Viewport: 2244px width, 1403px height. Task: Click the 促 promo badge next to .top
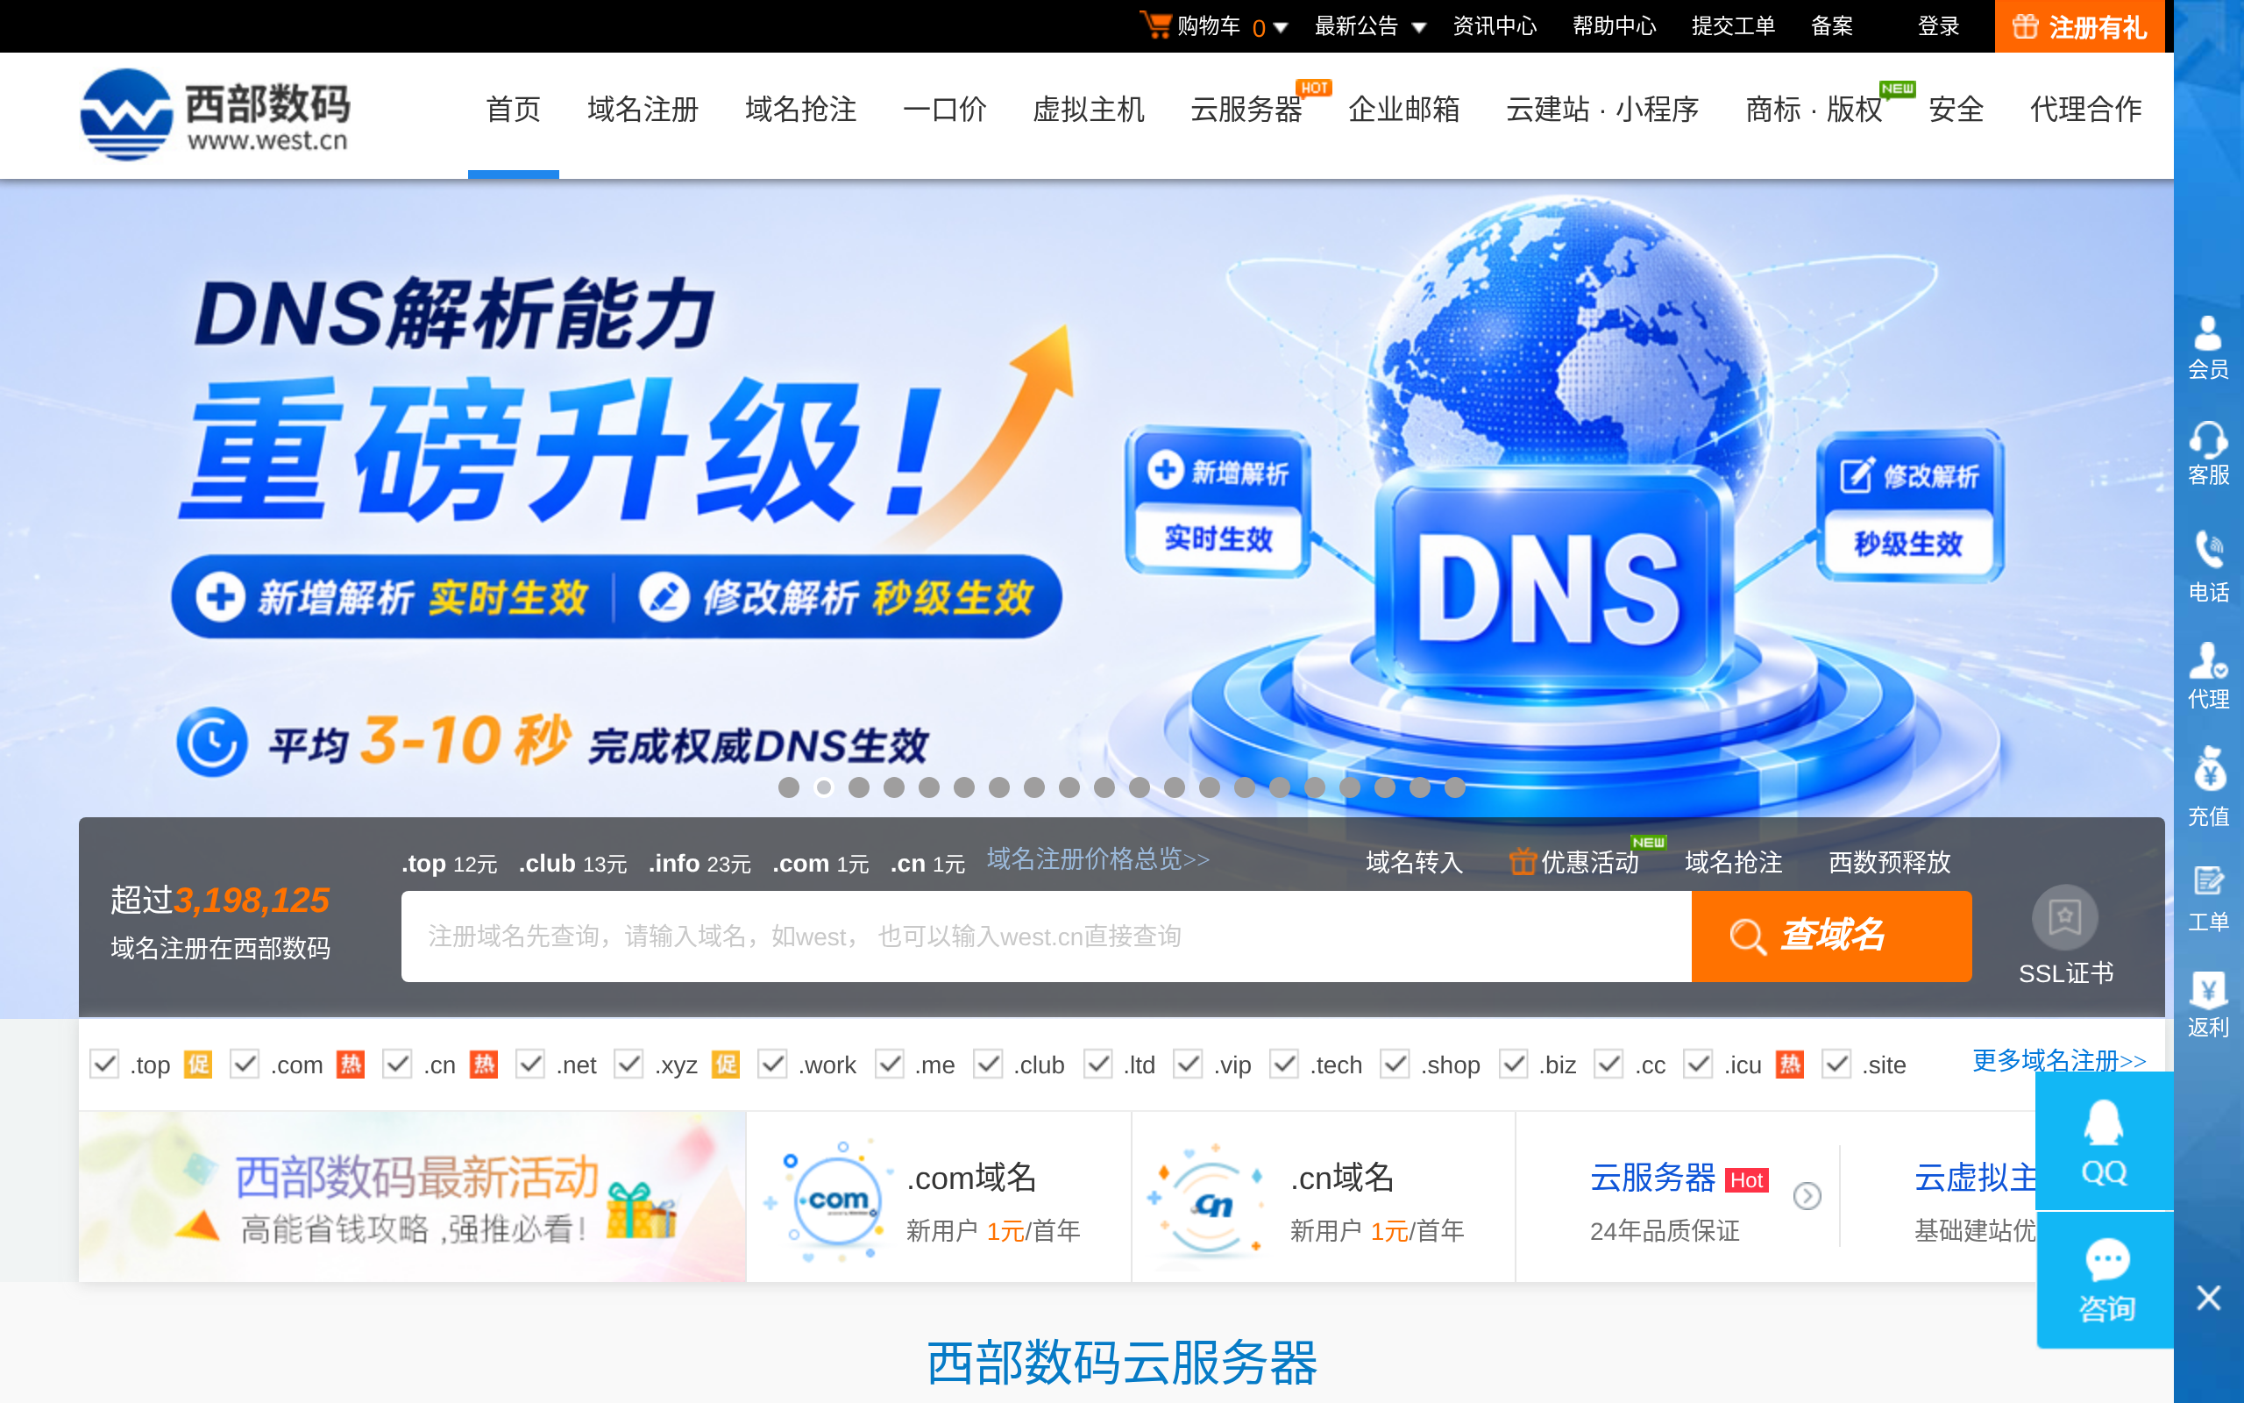click(197, 1065)
